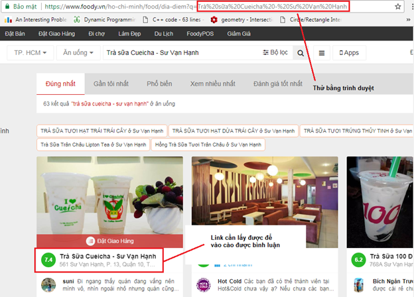Open the 'geometry - Intersecti' bookmark
The image size is (414, 297).
coord(241,19)
